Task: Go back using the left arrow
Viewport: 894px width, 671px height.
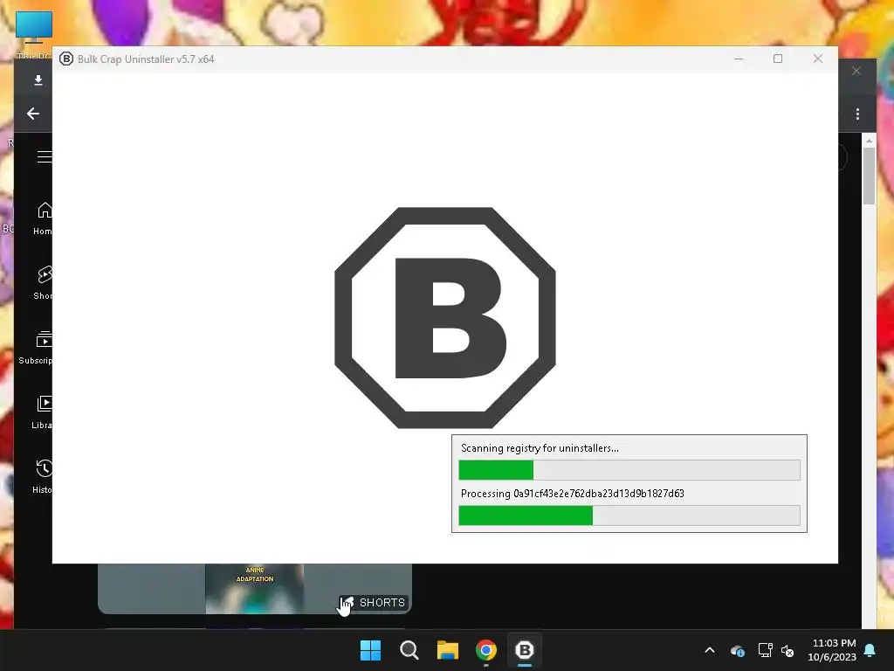Action: pyautogui.click(x=33, y=114)
